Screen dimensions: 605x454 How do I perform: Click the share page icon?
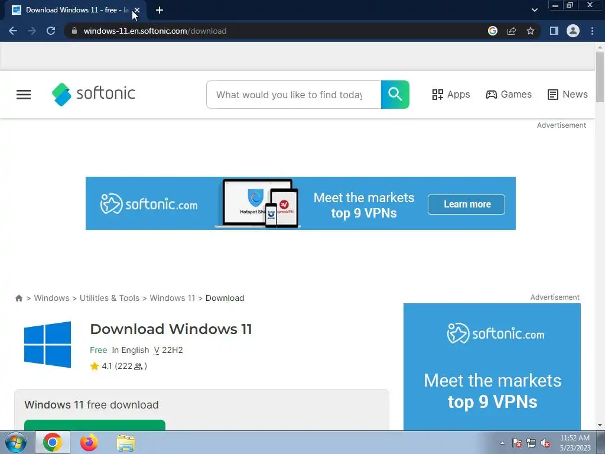(x=512, y=31)
